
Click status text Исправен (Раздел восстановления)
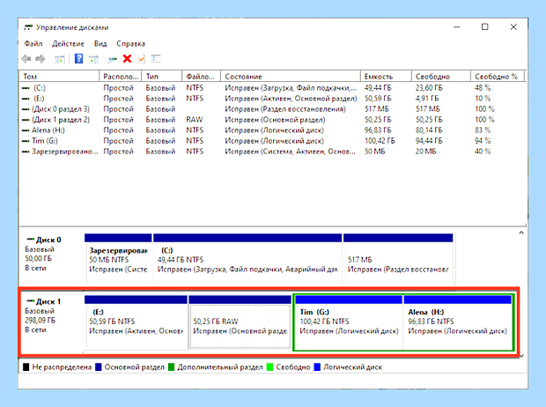(285, 109)
